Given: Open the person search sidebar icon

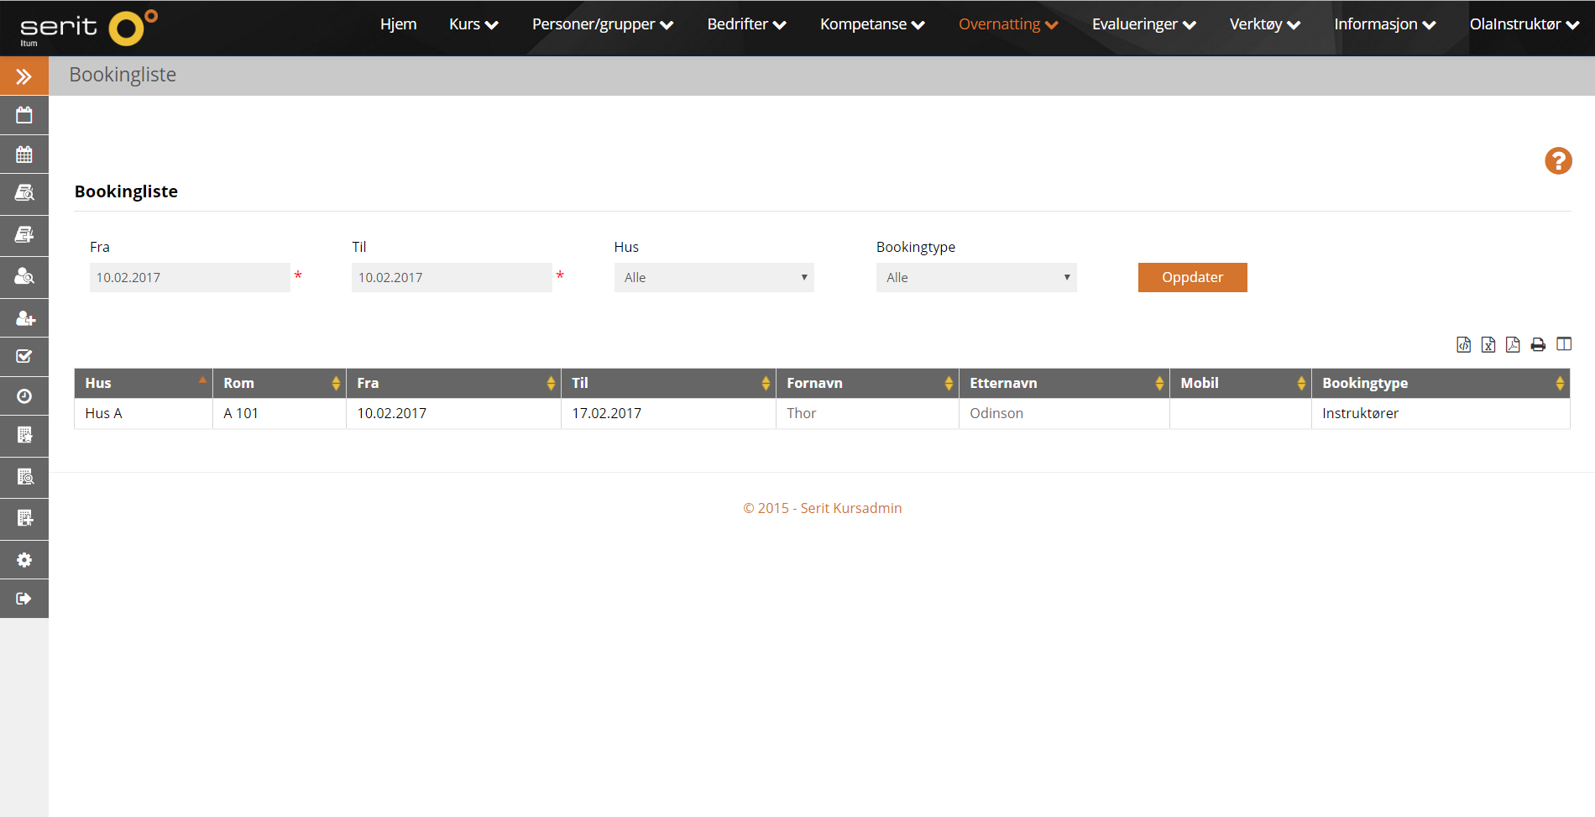Looking at the screenshot, I should tap(24, 276).
